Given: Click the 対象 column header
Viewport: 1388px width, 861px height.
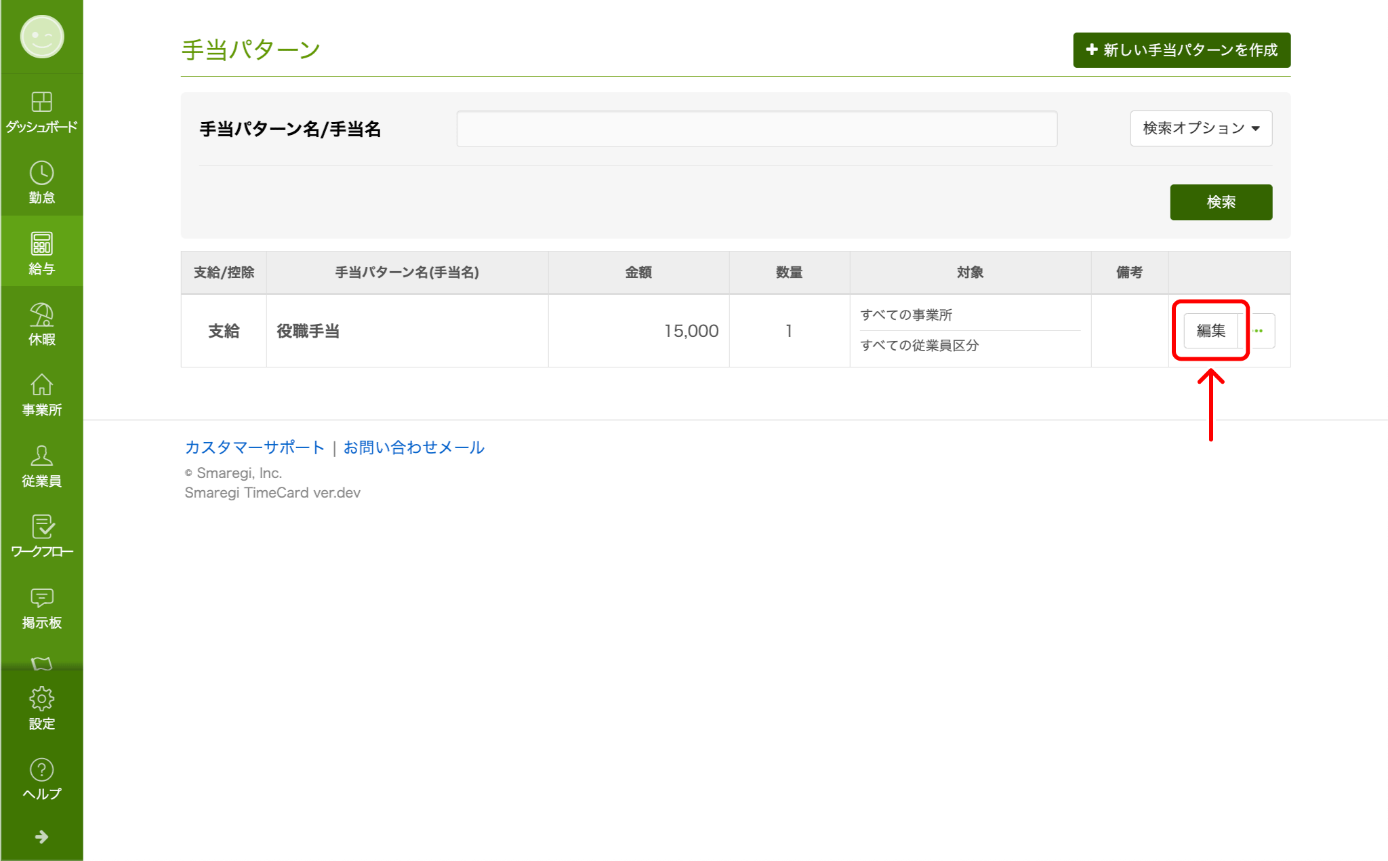Looking at the screenshot, I should coord(971,273).
